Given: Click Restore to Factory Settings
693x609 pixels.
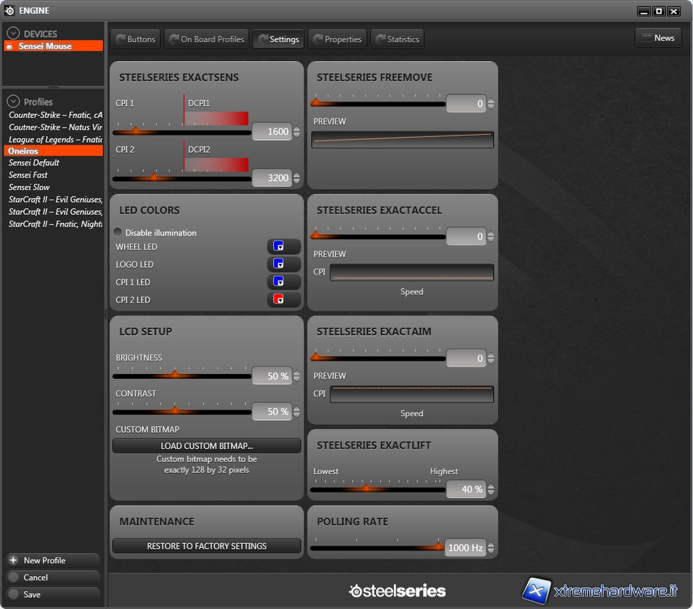Looking at the screenshot, I should tap(207, 546).
